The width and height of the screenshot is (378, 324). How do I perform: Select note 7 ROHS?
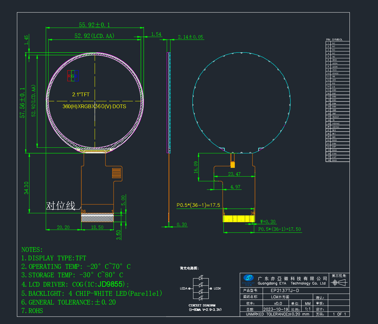click(32, 311)
